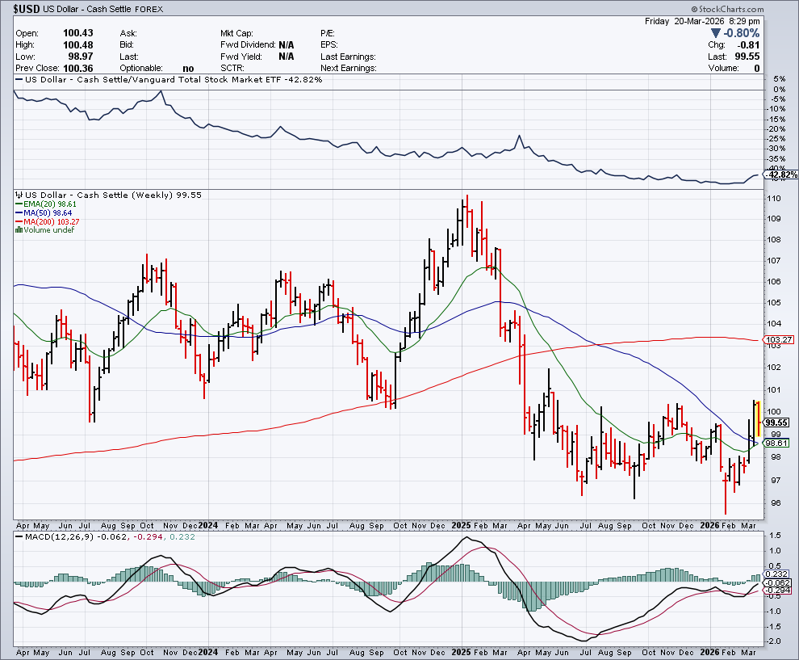Select the 99.55 last price axis label
The image size is (799, 660).
click(x=776, y=422)
